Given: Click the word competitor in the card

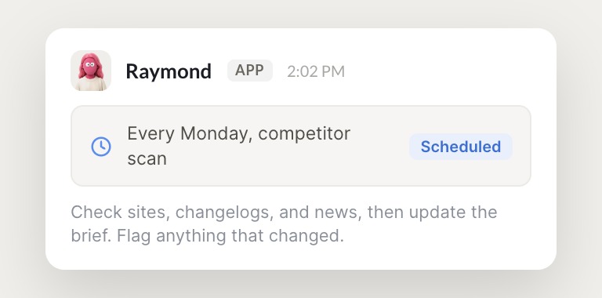Looking at the screenshot, I should point(304,134).
